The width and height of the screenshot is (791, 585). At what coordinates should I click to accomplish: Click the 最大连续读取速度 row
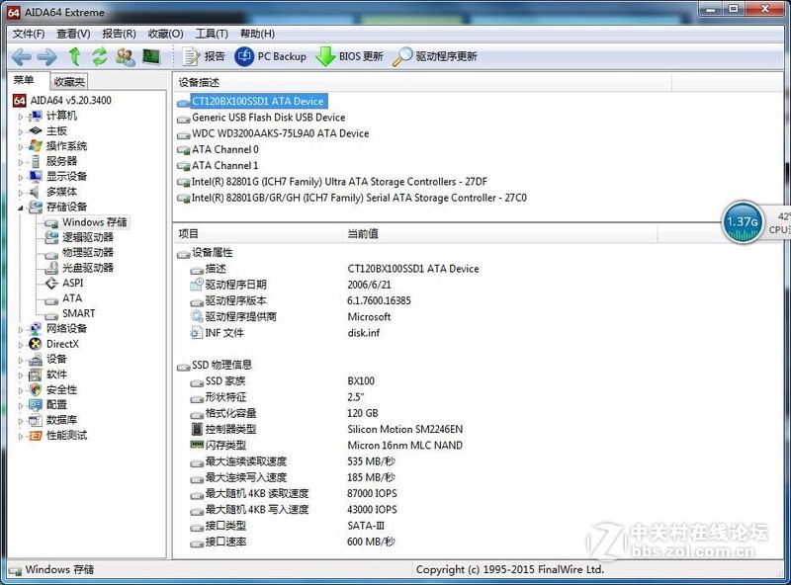[238, 461]
